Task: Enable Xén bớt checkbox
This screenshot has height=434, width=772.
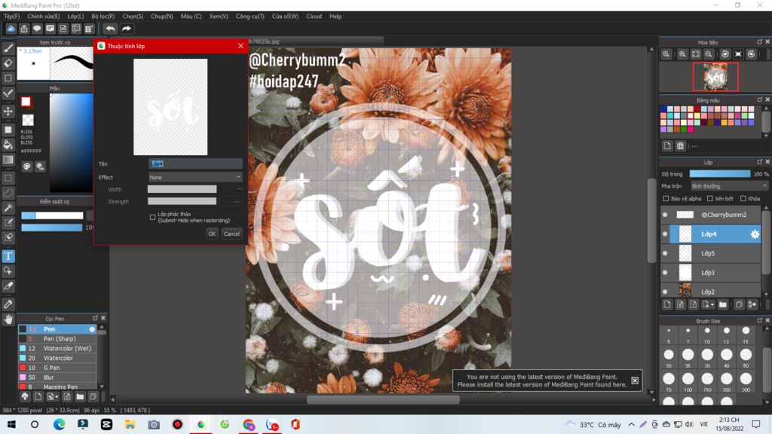Action: point(710,199)
